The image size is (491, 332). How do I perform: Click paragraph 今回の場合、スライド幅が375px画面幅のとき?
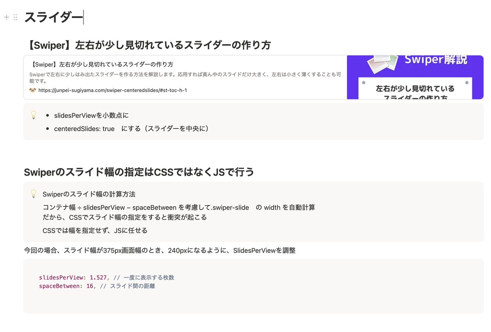tap(160, 250)
